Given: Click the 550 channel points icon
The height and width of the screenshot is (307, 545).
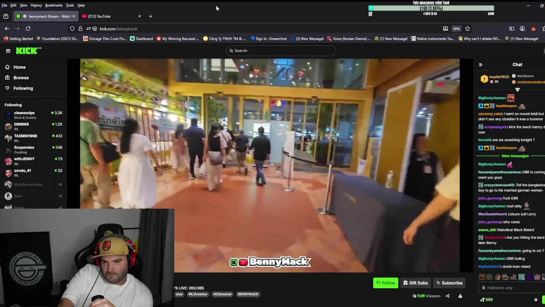Looking at the screenshot, I should 482,300.
